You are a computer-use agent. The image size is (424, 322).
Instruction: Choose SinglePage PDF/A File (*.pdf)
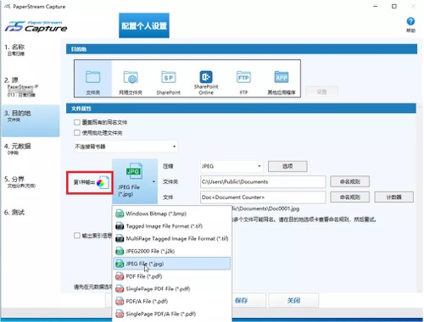[x=172, y=314]
